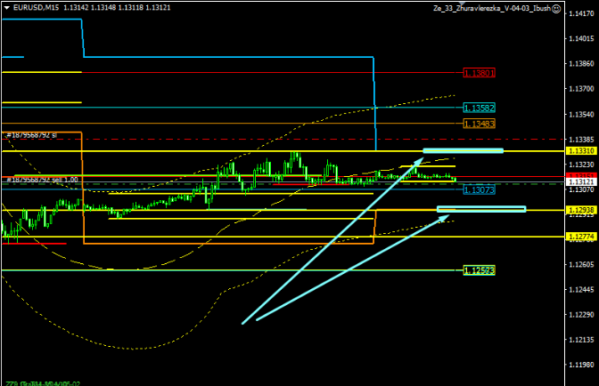The width and height of the screenshot is (599, 386).
Task: Click the red 1.13801 level label
Action: point(479,72)
